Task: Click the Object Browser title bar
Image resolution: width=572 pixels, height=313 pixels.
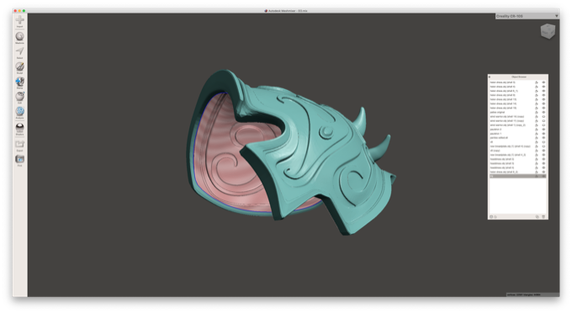Action: [x=518, y=77]
